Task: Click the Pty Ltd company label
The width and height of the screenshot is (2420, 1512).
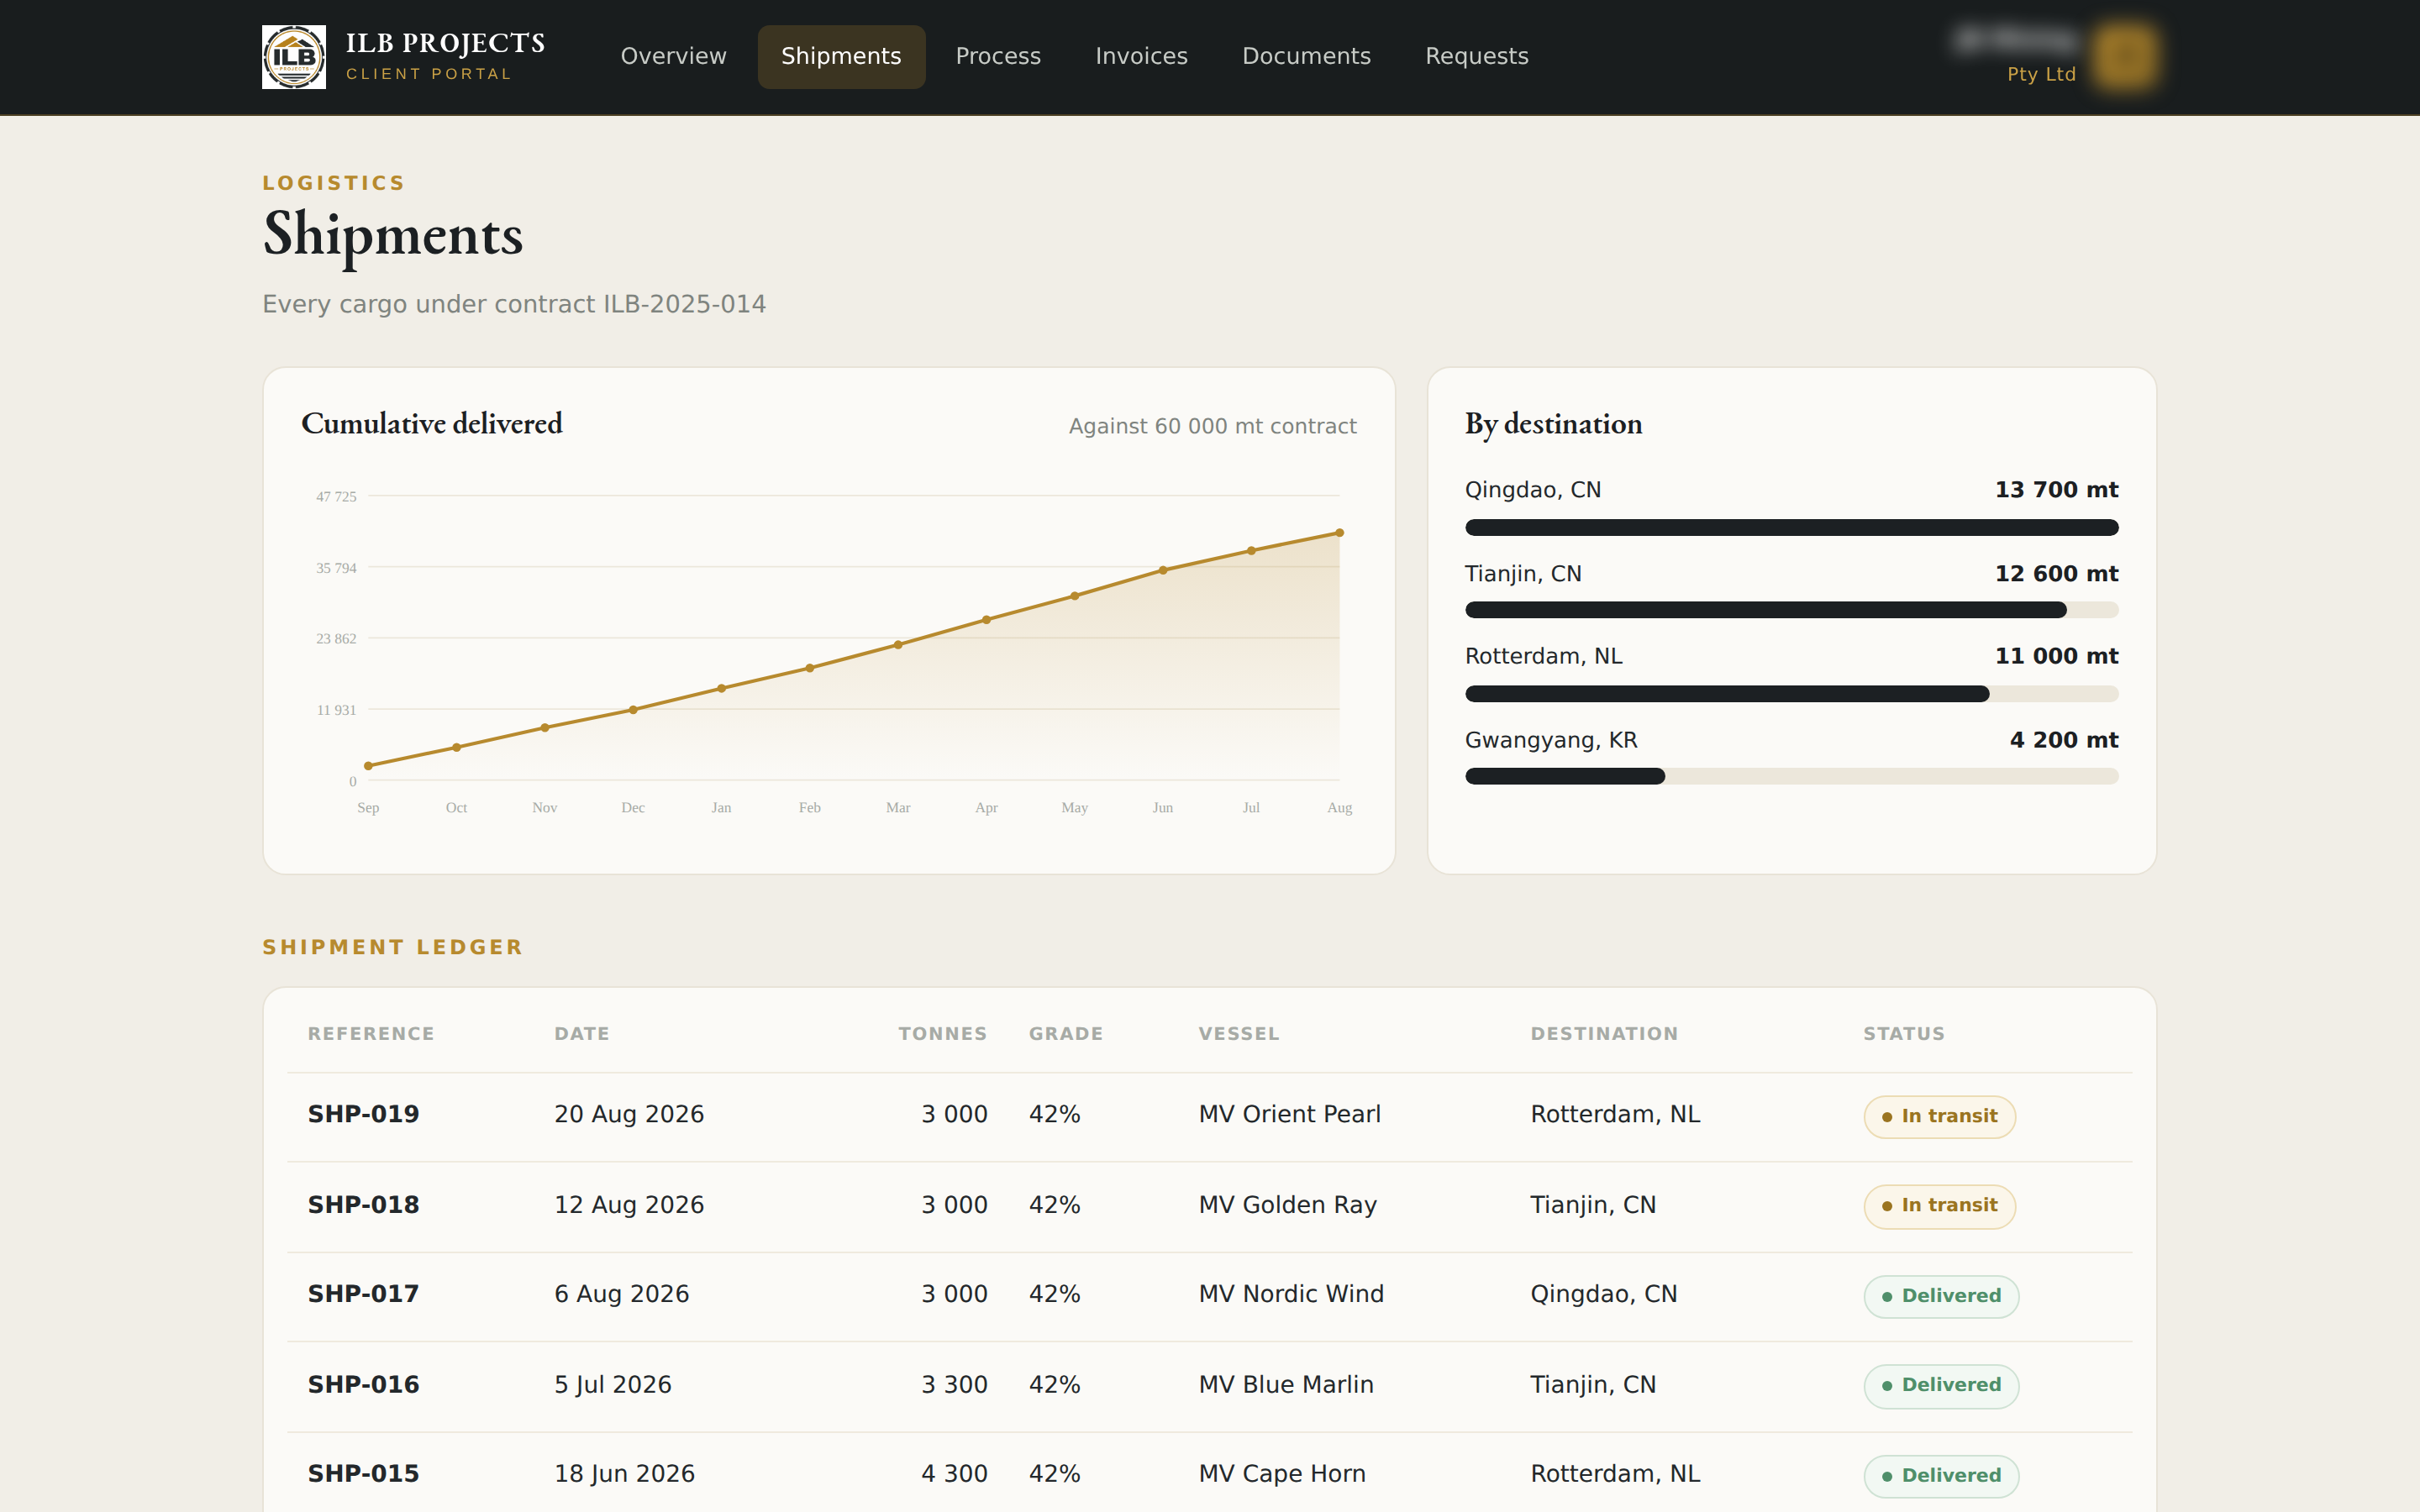Action: [x=2041, y=74]
